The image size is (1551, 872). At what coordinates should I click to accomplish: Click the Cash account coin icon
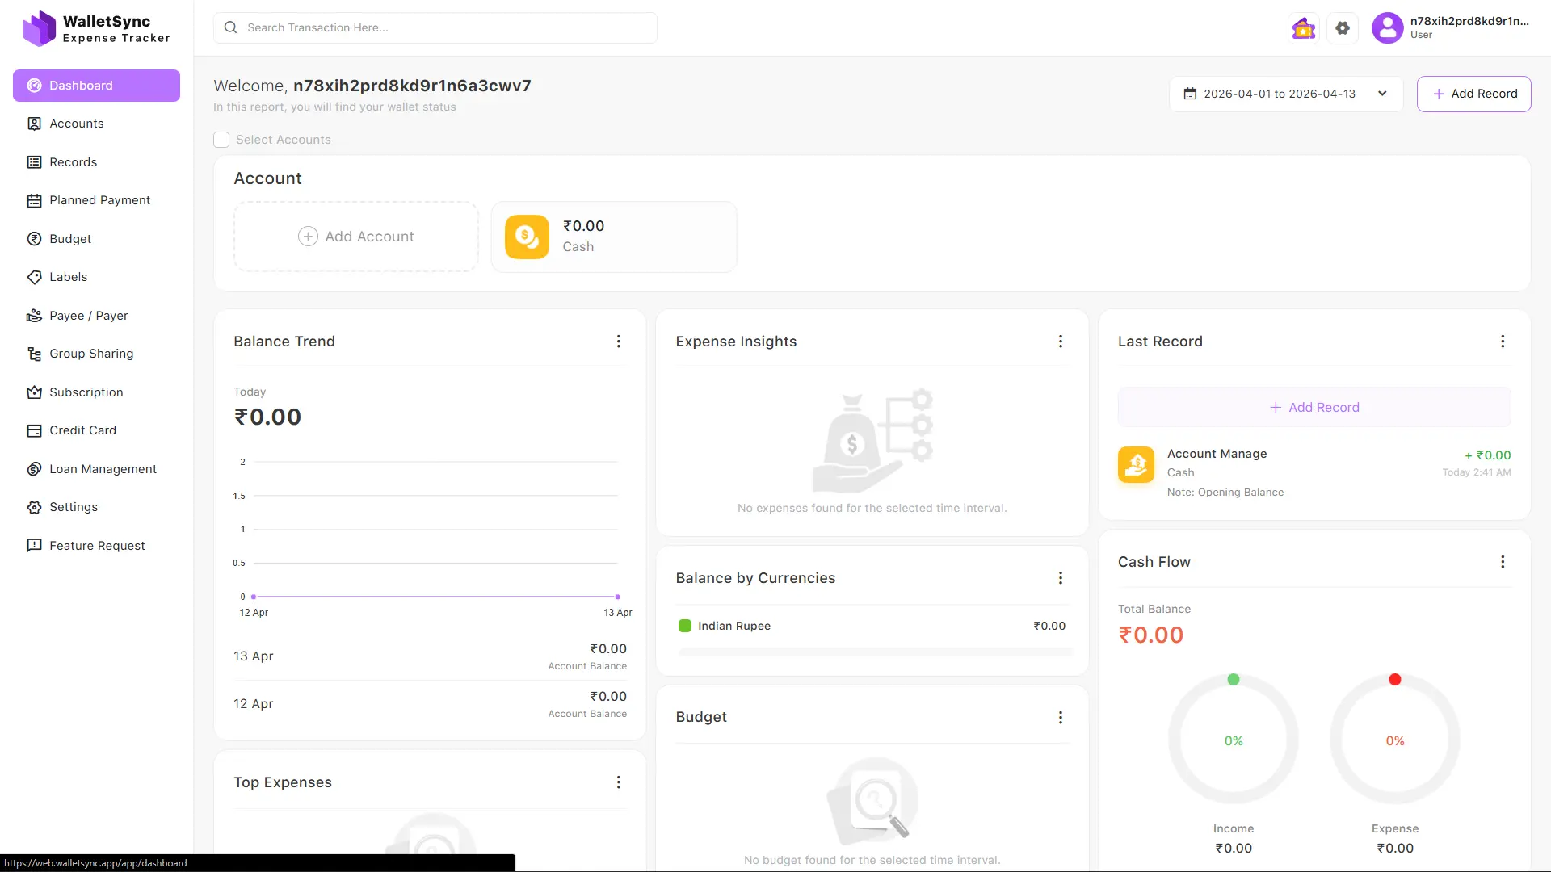[x=527, y=237]
